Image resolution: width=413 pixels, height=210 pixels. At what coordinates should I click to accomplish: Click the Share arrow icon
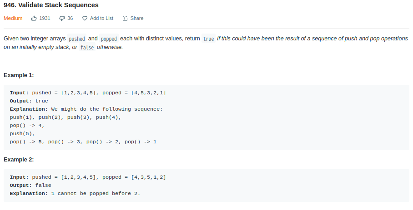tap(125, 19)
